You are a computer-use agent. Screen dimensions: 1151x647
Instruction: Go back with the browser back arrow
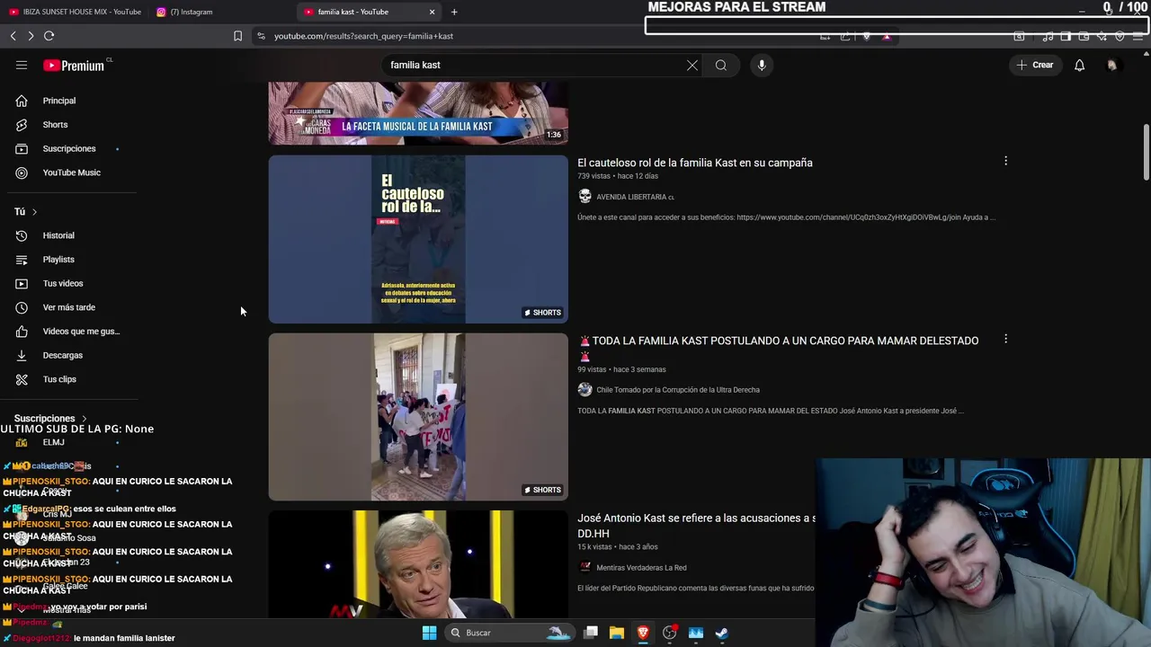[13, 36]
